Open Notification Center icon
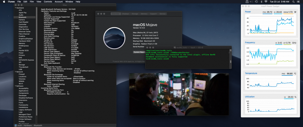 click(299, 2)
